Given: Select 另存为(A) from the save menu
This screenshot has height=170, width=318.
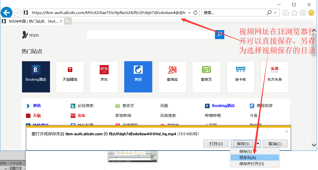Looking at the screenshot, I should click(248, 158).
